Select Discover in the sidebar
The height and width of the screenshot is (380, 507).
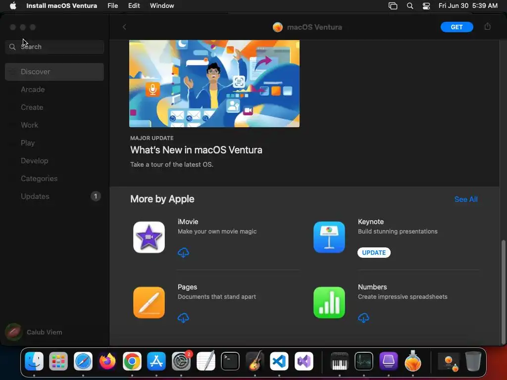[54, 72]
